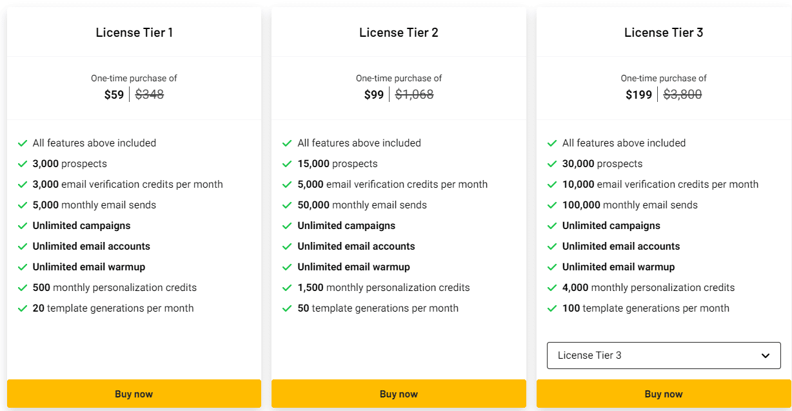
Task: Click 50,000 monthly email sends text
Action: click(x=362, y=205)
